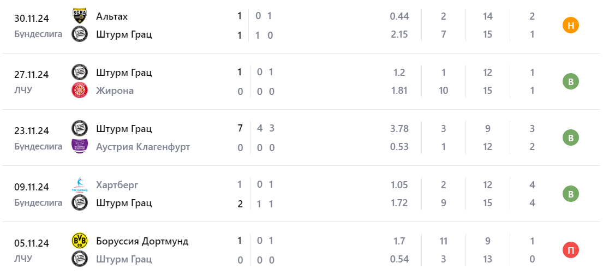Click the Hartberg team logo
The image size is (609, 275).
(80, 185)
